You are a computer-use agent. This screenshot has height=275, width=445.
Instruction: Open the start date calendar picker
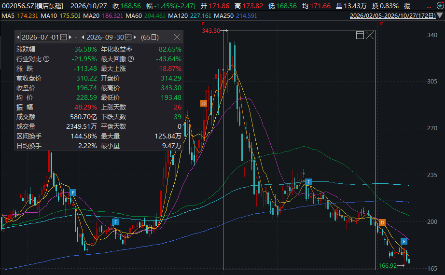pyautogui.click(x=64, y=37)
